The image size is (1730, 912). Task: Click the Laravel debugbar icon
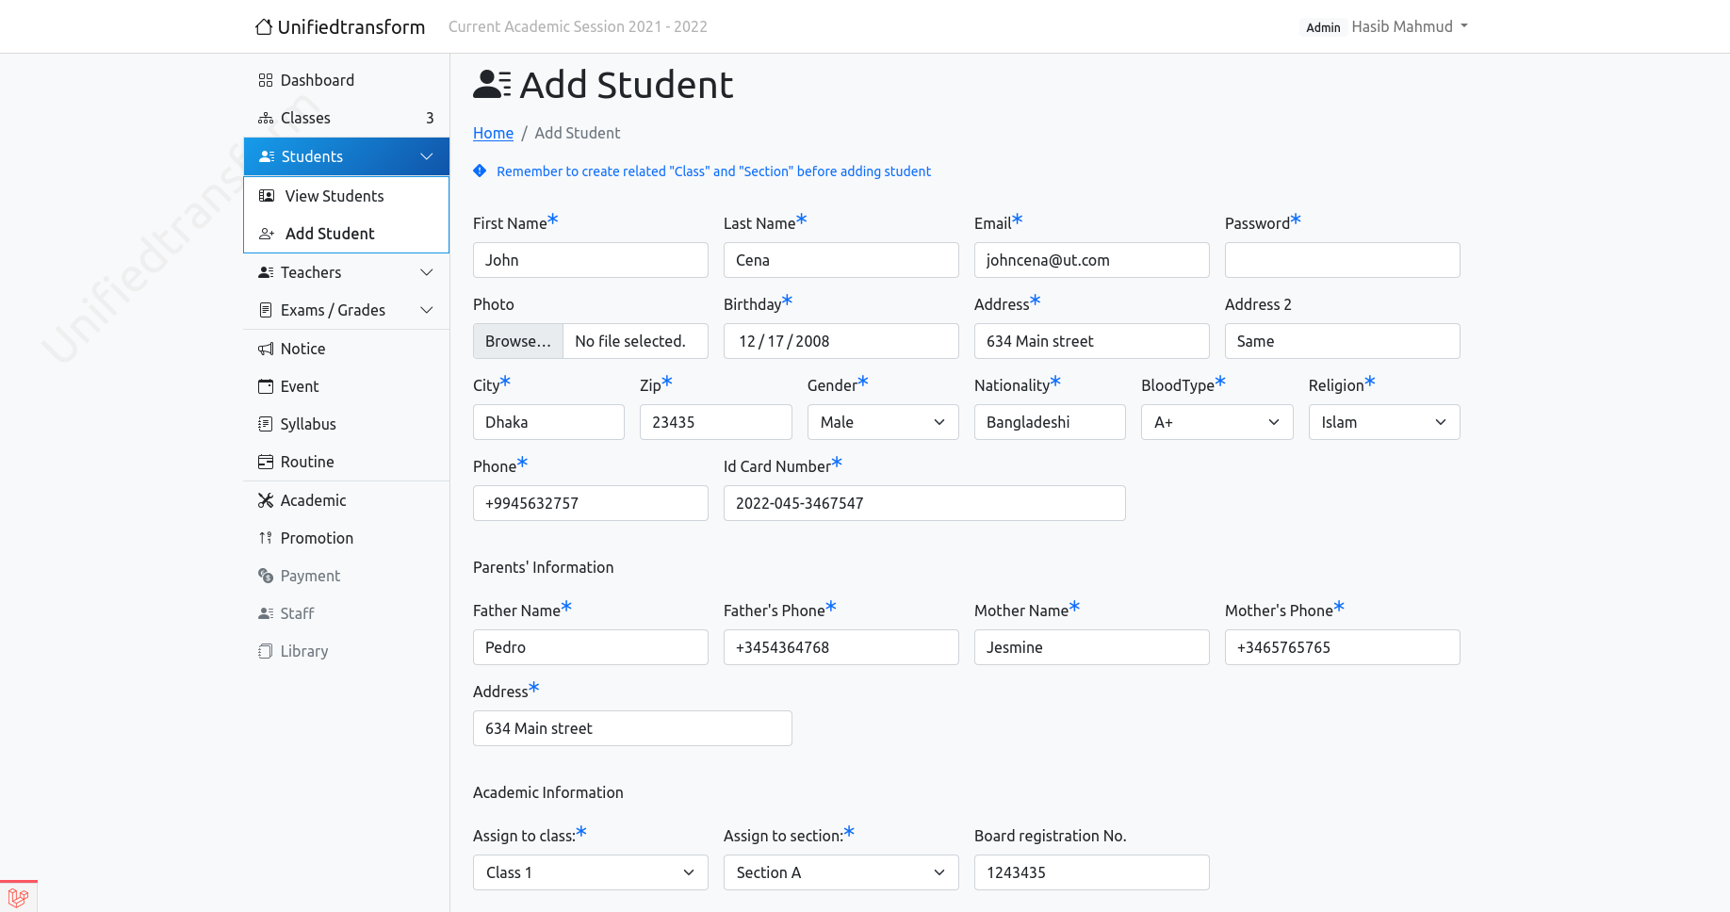pos(18,897)
